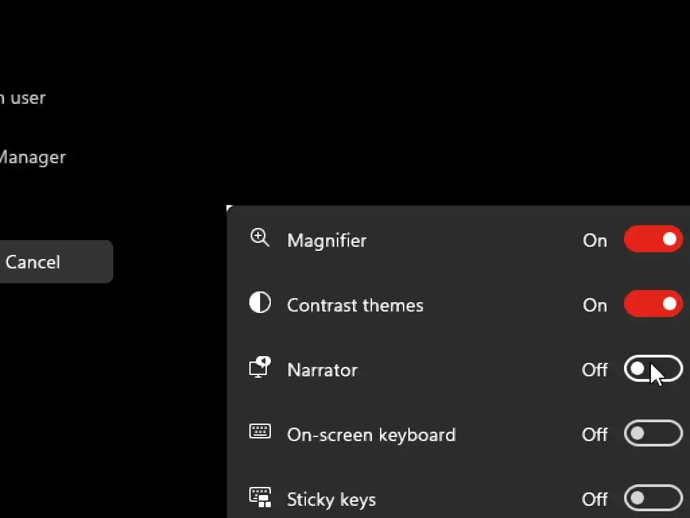Screen dimensions: 690x518
Task: Click the Magnifier magnifying glass icon
Action: [x=259, y=238]
